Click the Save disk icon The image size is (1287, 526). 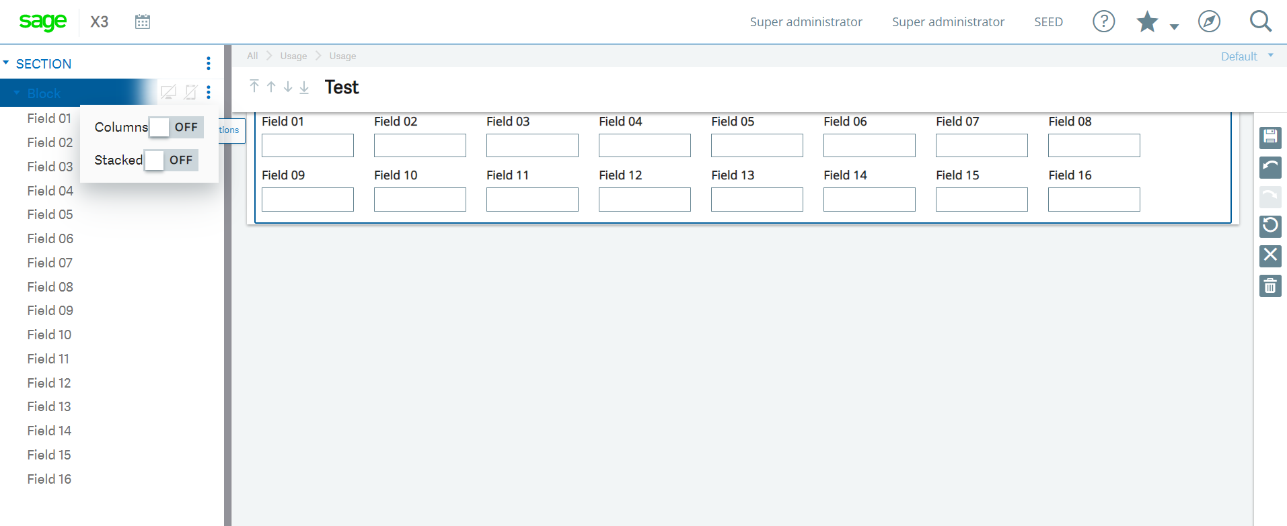[1270, 138]
